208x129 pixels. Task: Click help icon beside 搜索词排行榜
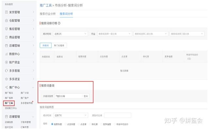point(59,23)
